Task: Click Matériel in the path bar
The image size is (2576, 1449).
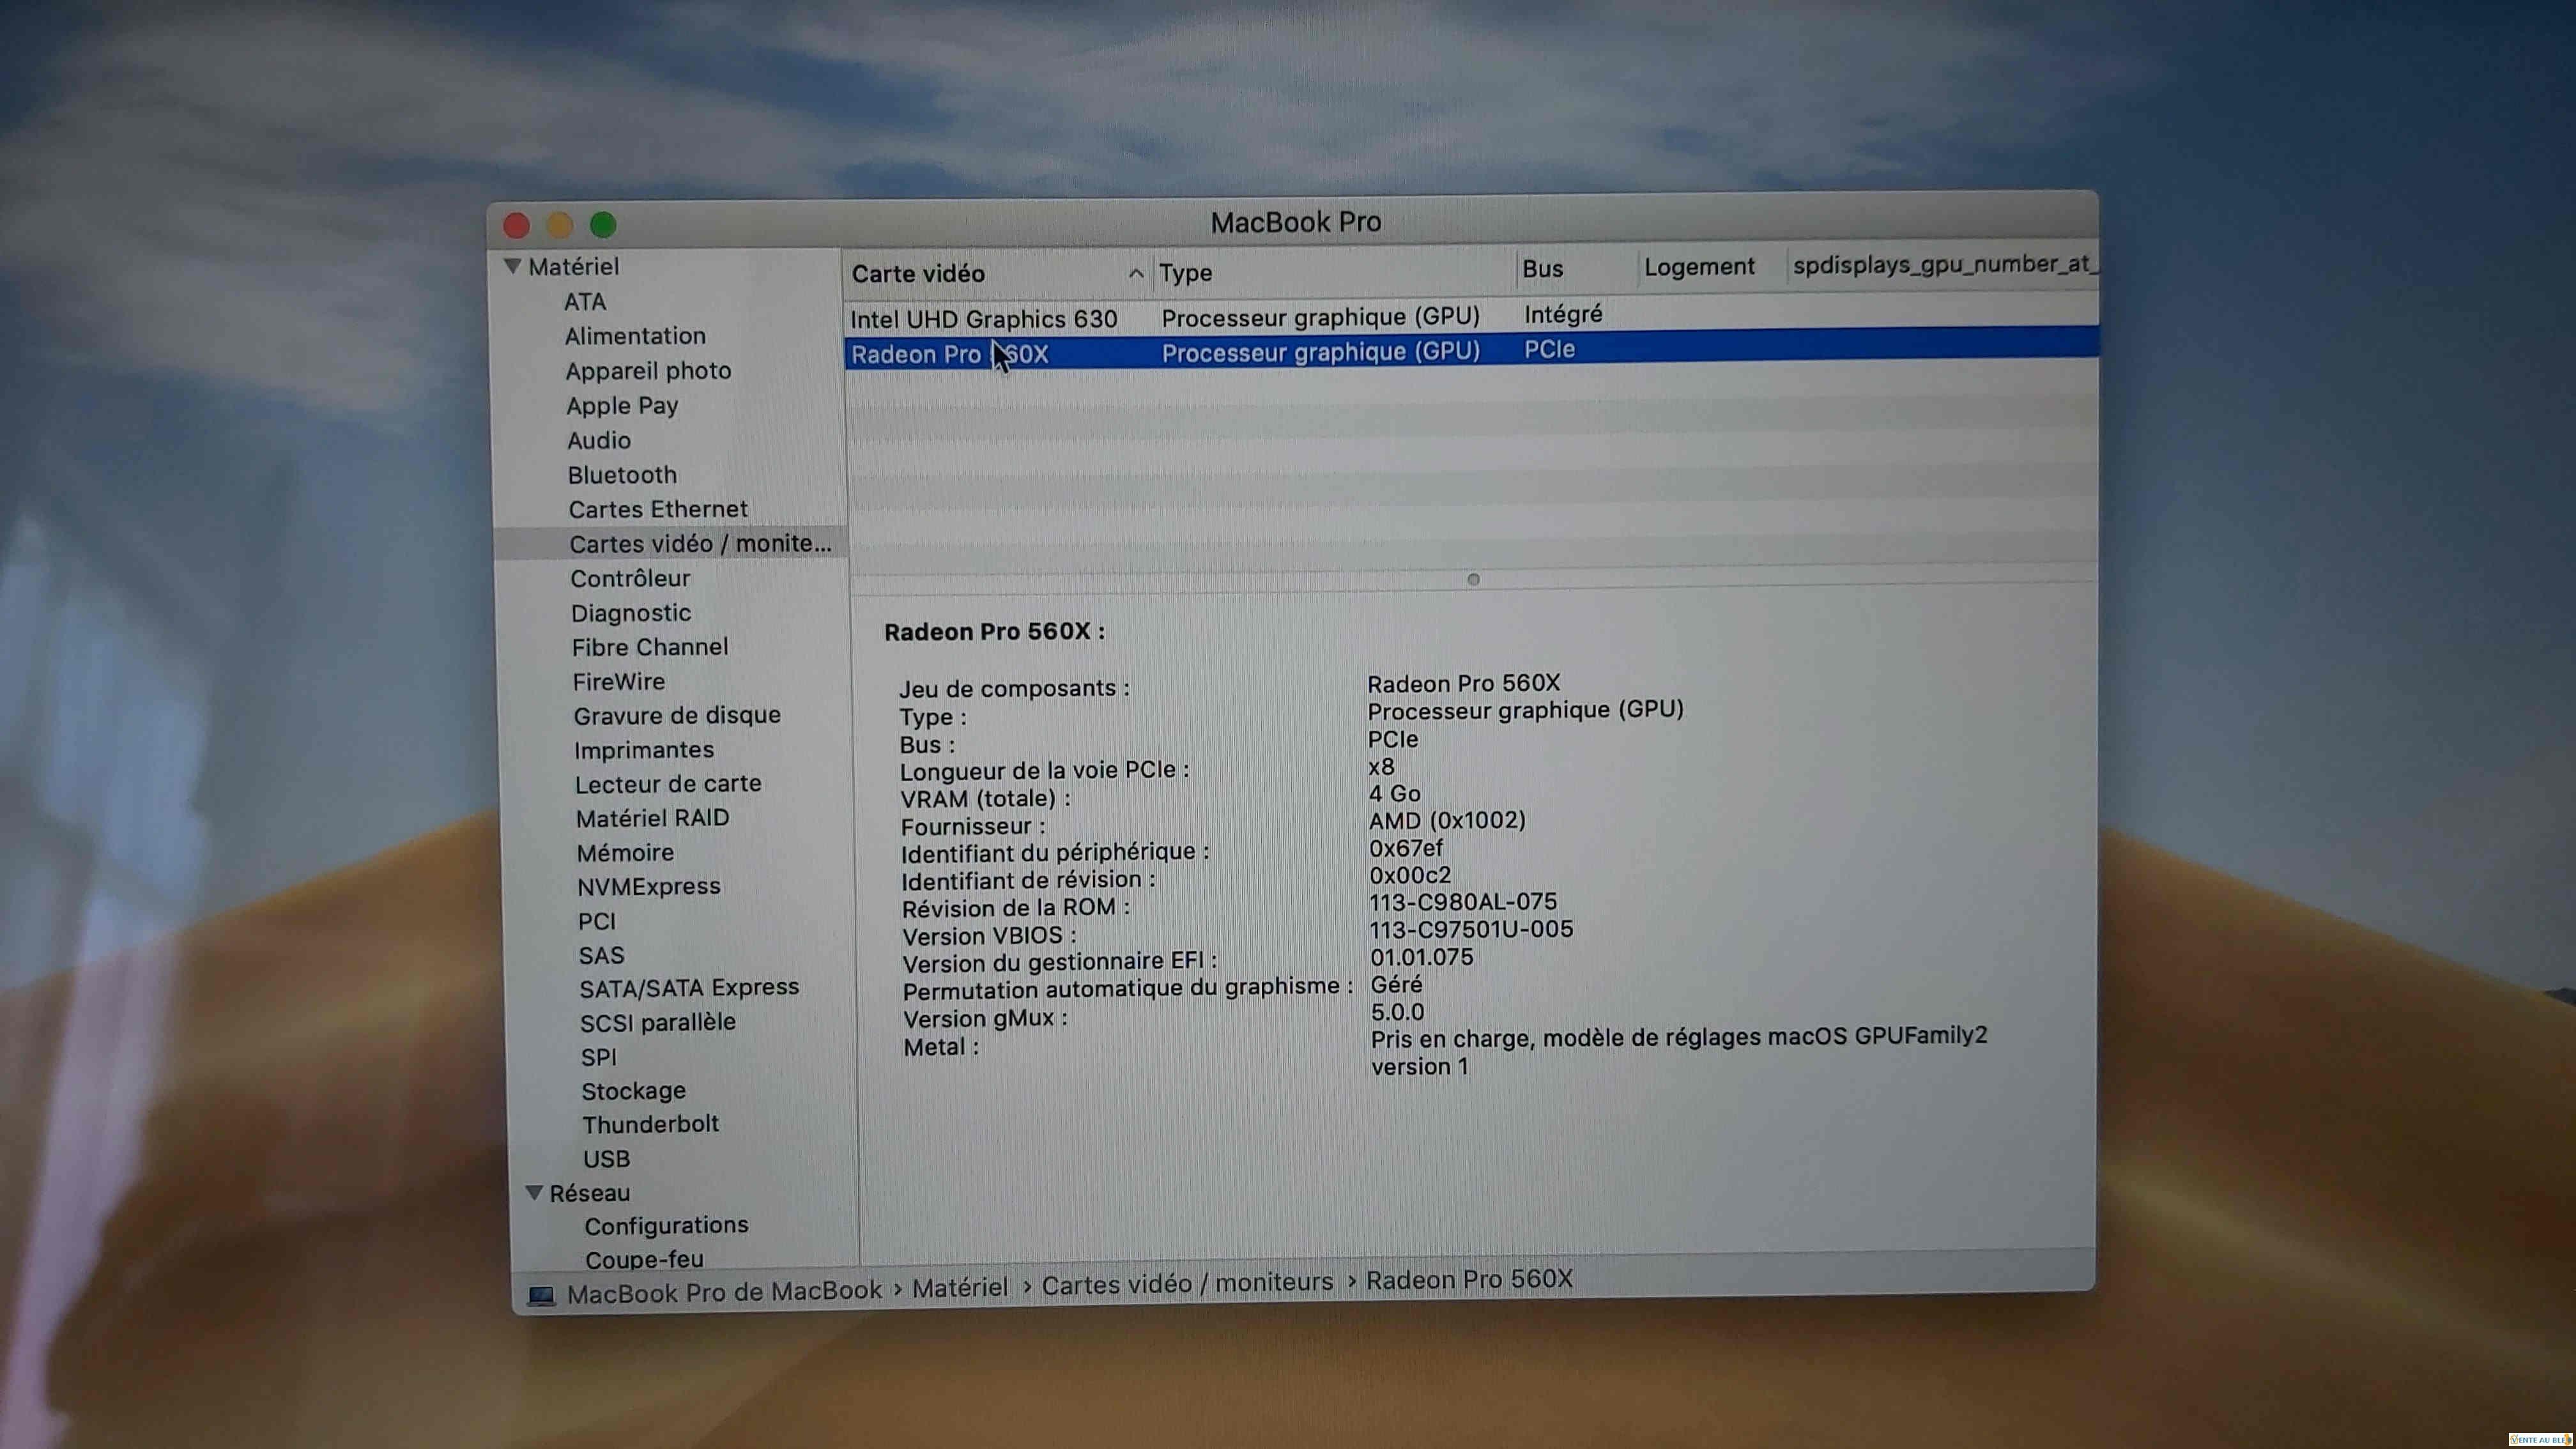Action: click(960, 1288)
